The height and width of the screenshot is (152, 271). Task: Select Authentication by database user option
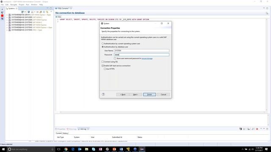[x=102, y=47]
